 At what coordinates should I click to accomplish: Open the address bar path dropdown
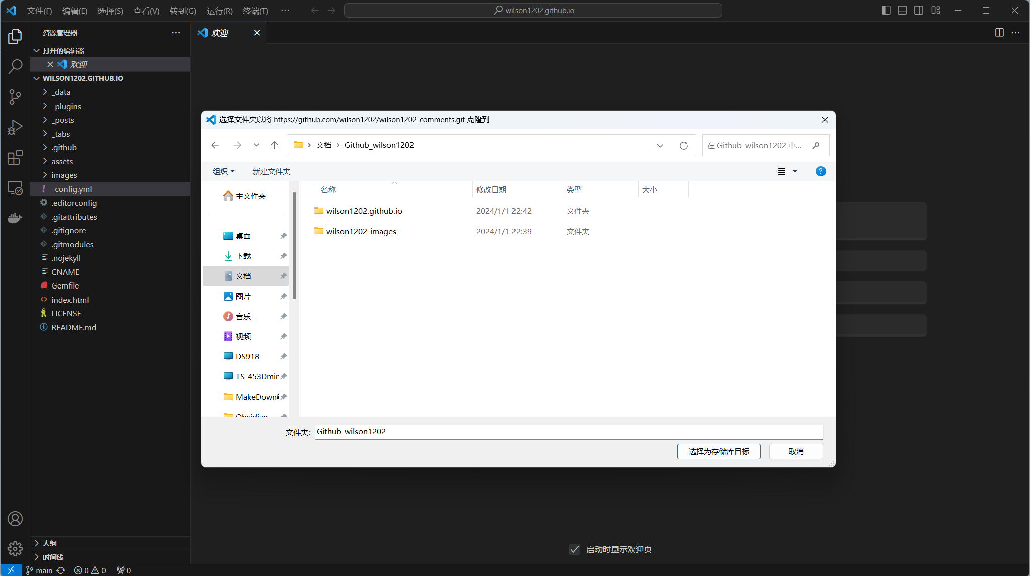tap(660, 145)
